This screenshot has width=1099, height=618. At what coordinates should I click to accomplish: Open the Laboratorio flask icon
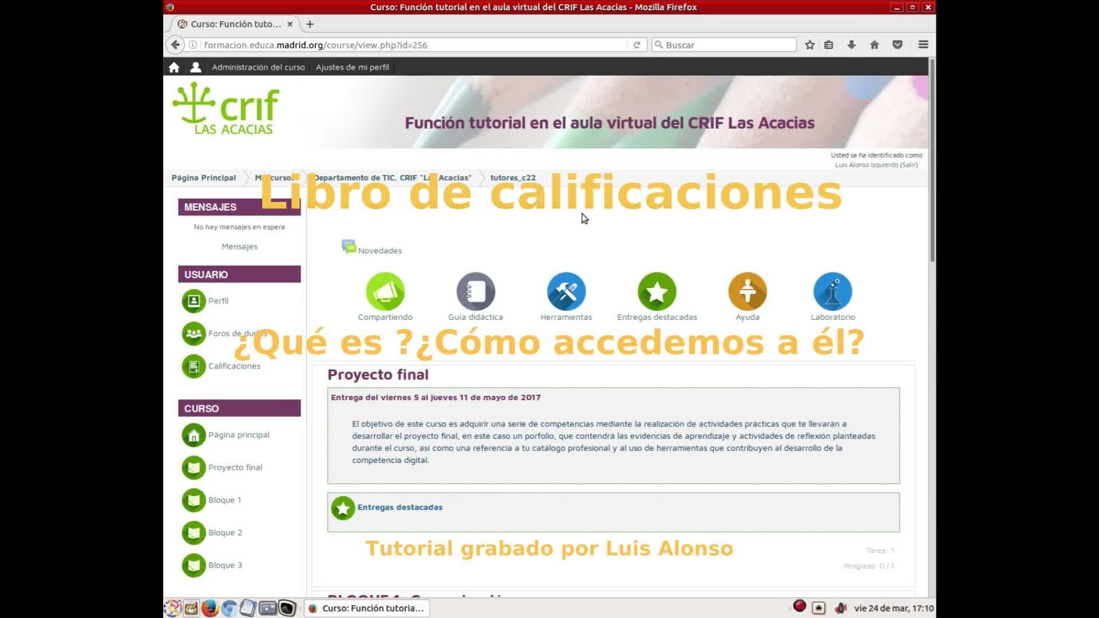[832, 292]
